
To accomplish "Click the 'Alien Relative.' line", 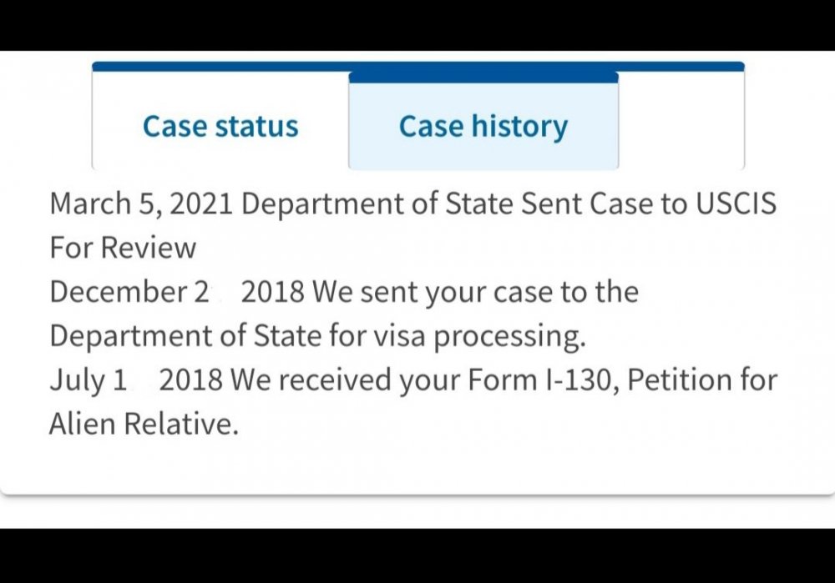I will coord(144,425).
